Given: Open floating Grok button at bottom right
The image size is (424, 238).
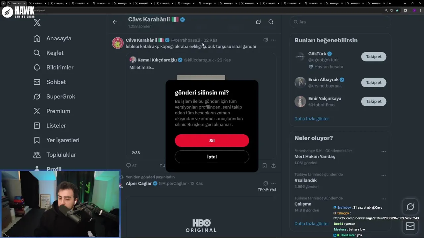Looking at the screenshot, I should pyautogui.click(x=410, y=207).
